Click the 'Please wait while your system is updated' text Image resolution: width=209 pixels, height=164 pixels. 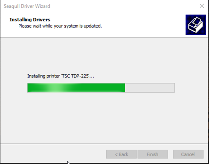click(x=60, y=26)
